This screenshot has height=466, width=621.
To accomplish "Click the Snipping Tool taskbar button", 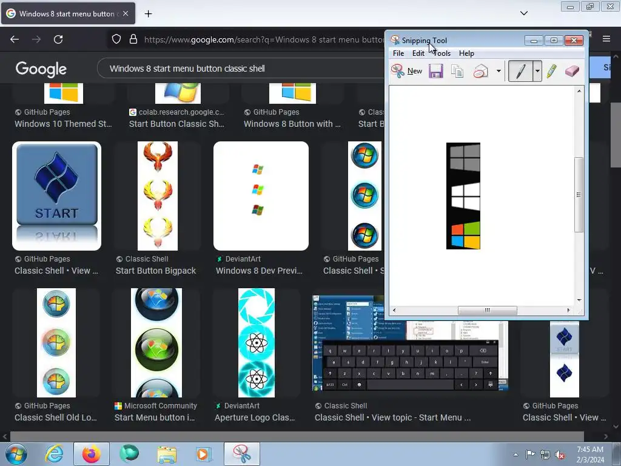I will [x=241, y=454].
